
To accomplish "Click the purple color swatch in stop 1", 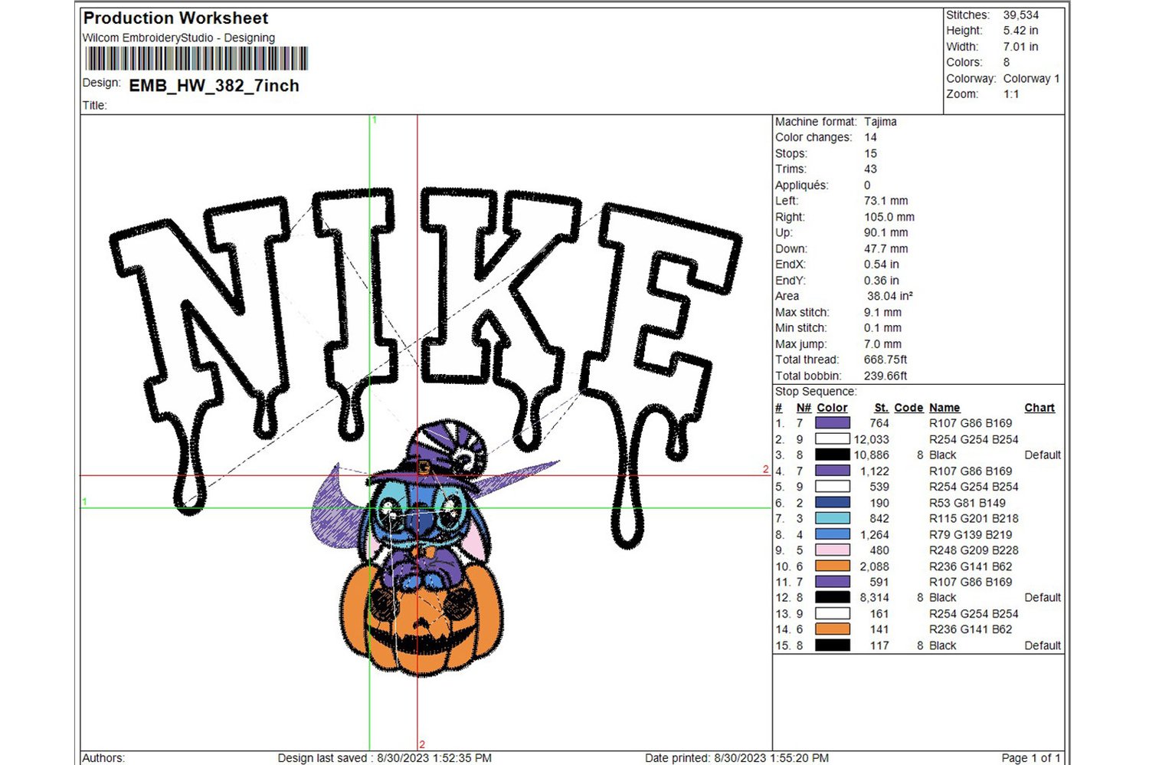I will [x=832, y=422].
